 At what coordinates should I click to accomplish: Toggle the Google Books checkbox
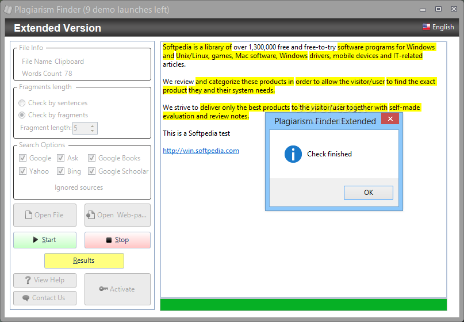pos(92,158)
